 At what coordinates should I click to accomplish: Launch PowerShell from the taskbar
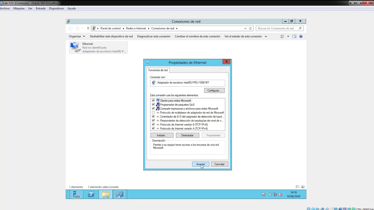pos(91,195)
